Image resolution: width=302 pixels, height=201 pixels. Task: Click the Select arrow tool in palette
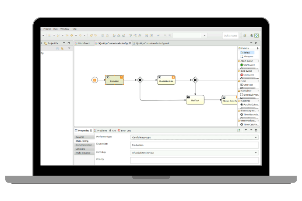point(246,52)
